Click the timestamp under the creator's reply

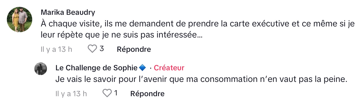point(71,93)
